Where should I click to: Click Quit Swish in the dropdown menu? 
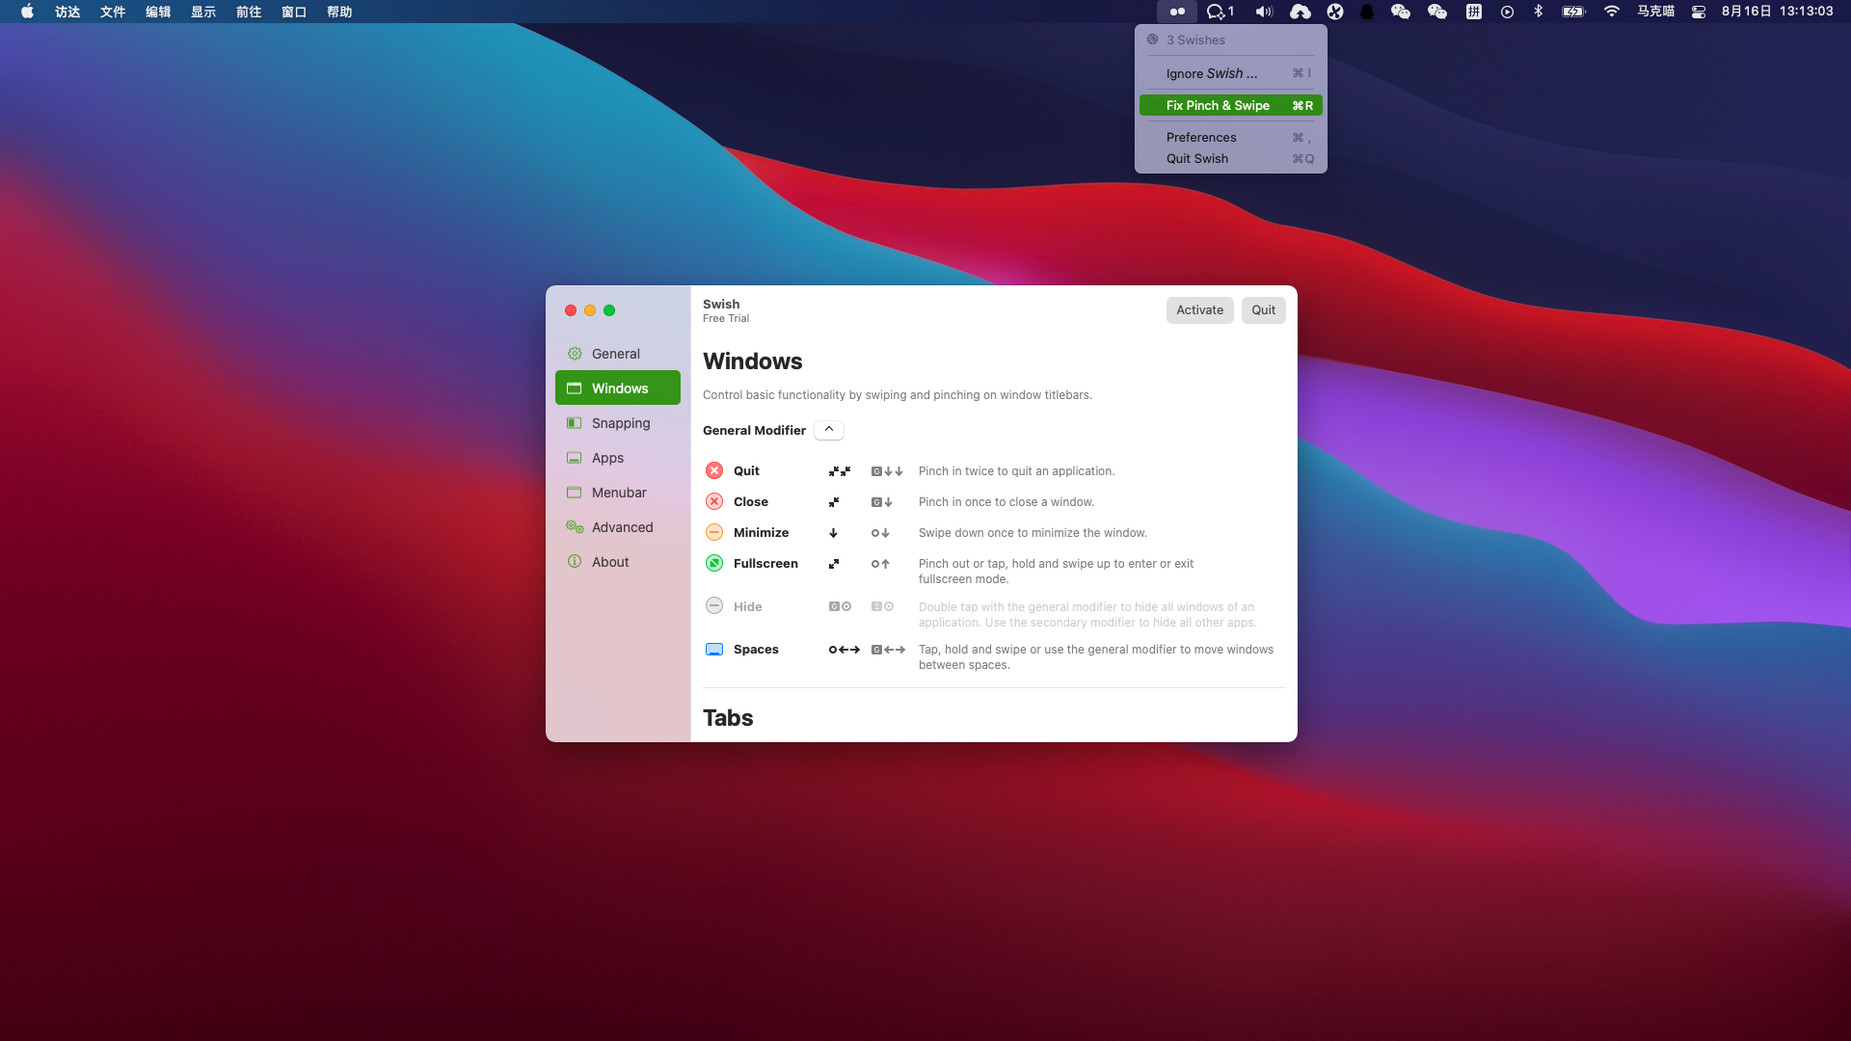tap(1197, 159)
